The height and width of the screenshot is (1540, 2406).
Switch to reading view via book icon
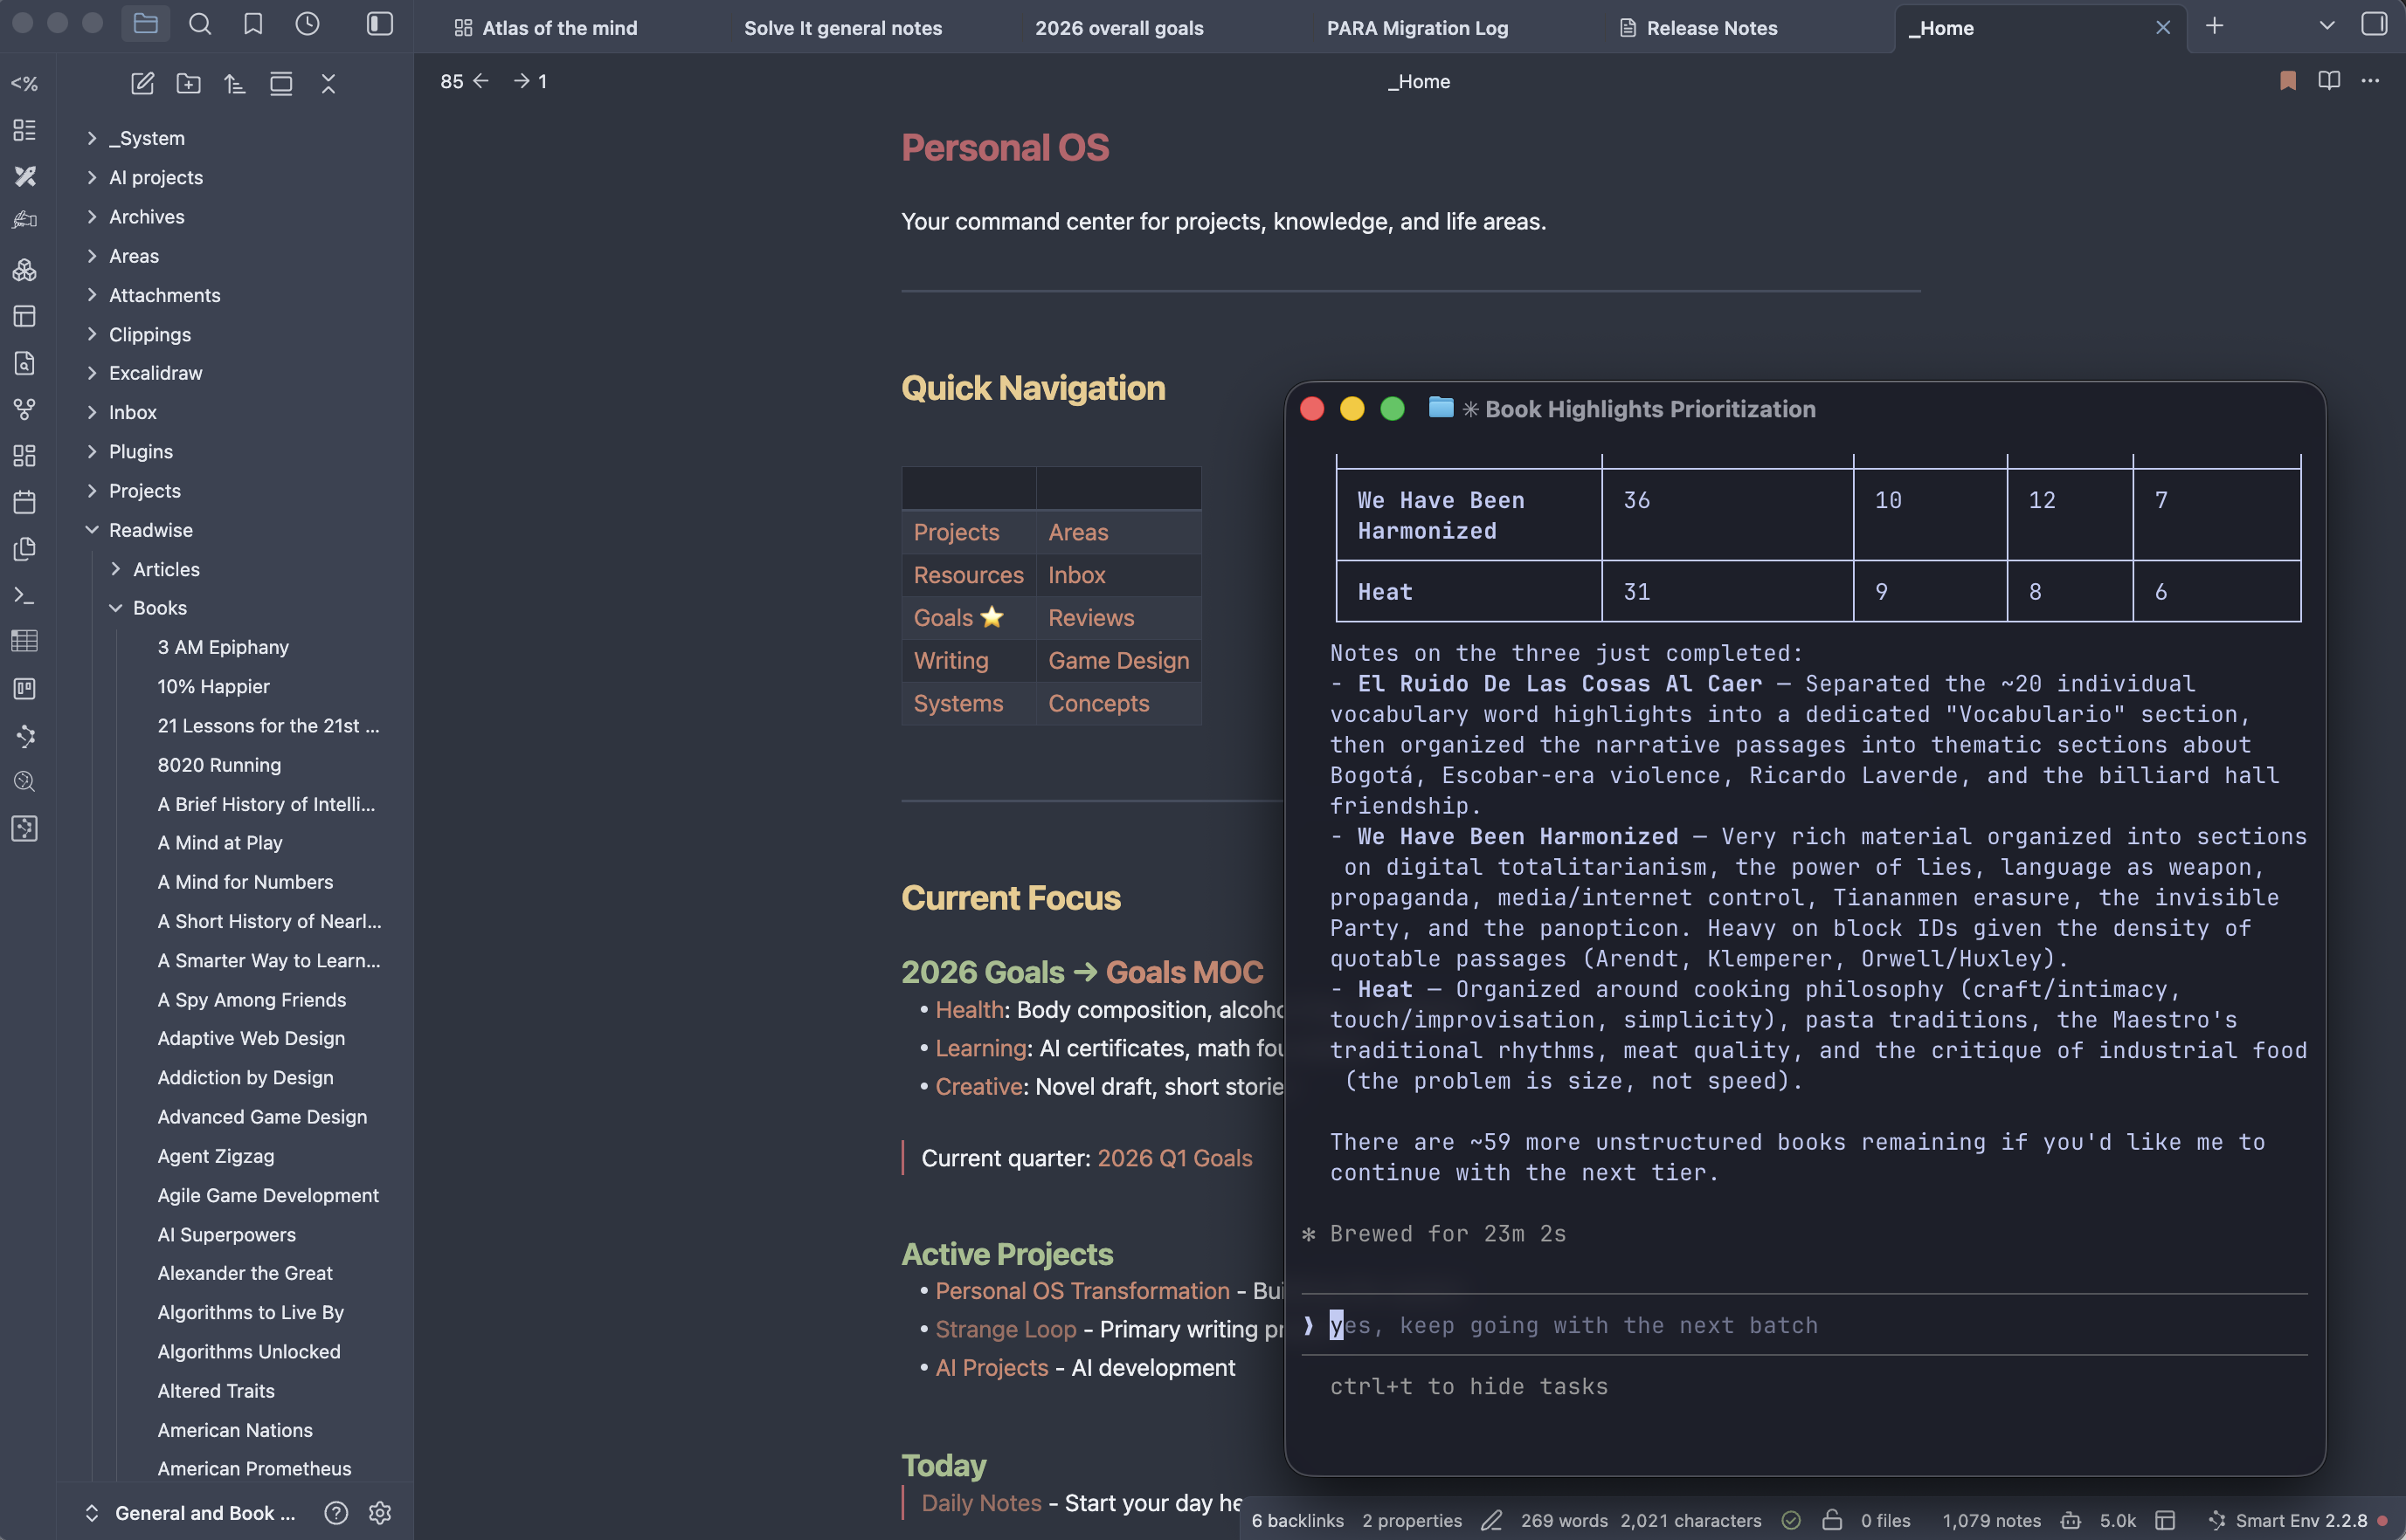click(2329, 81)
